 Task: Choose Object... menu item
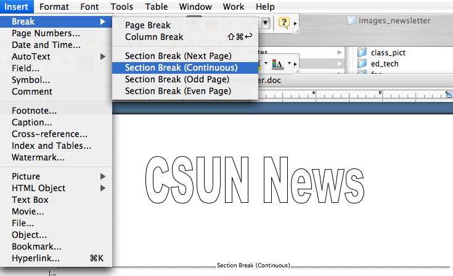[x=56, y=235]
